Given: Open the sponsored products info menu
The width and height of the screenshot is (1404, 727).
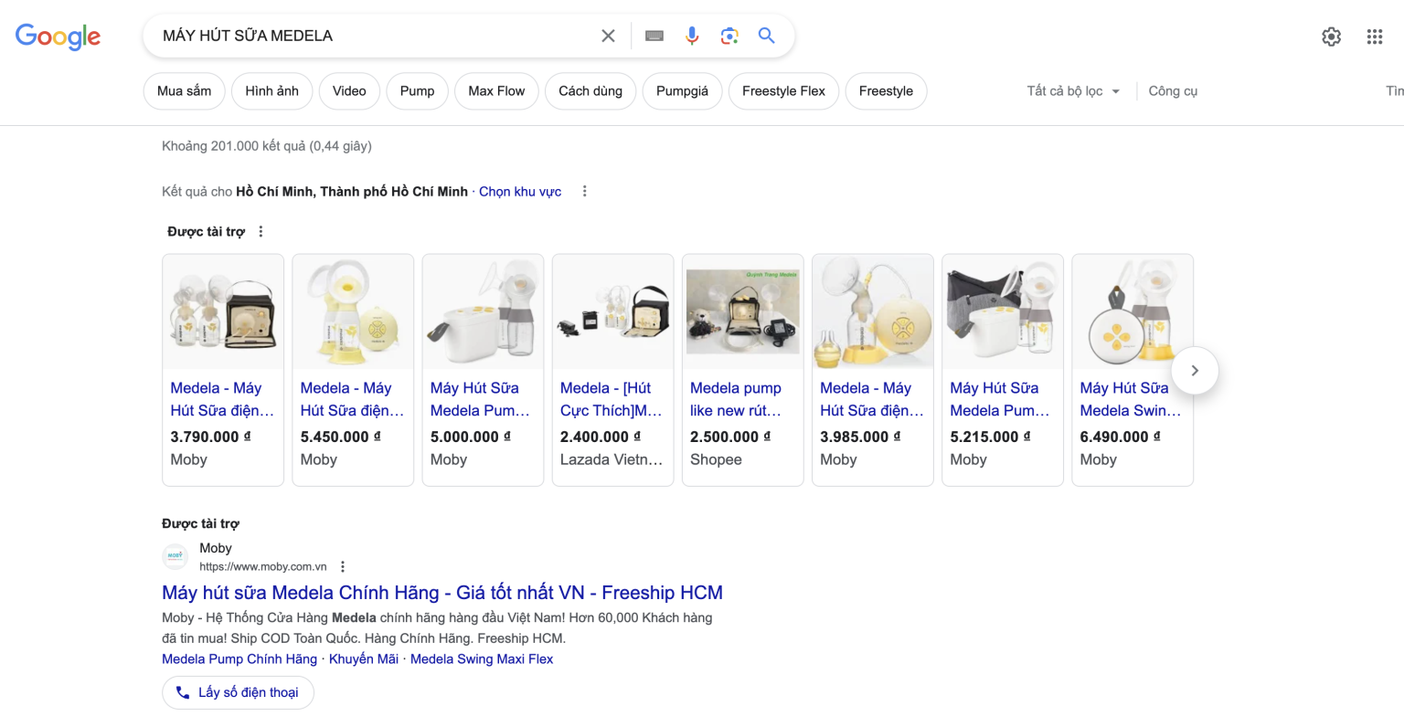Looking at the screenshot, I should [x=261, y=232].
